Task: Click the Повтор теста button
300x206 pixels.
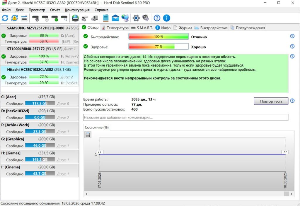Action: click(271, 101)
